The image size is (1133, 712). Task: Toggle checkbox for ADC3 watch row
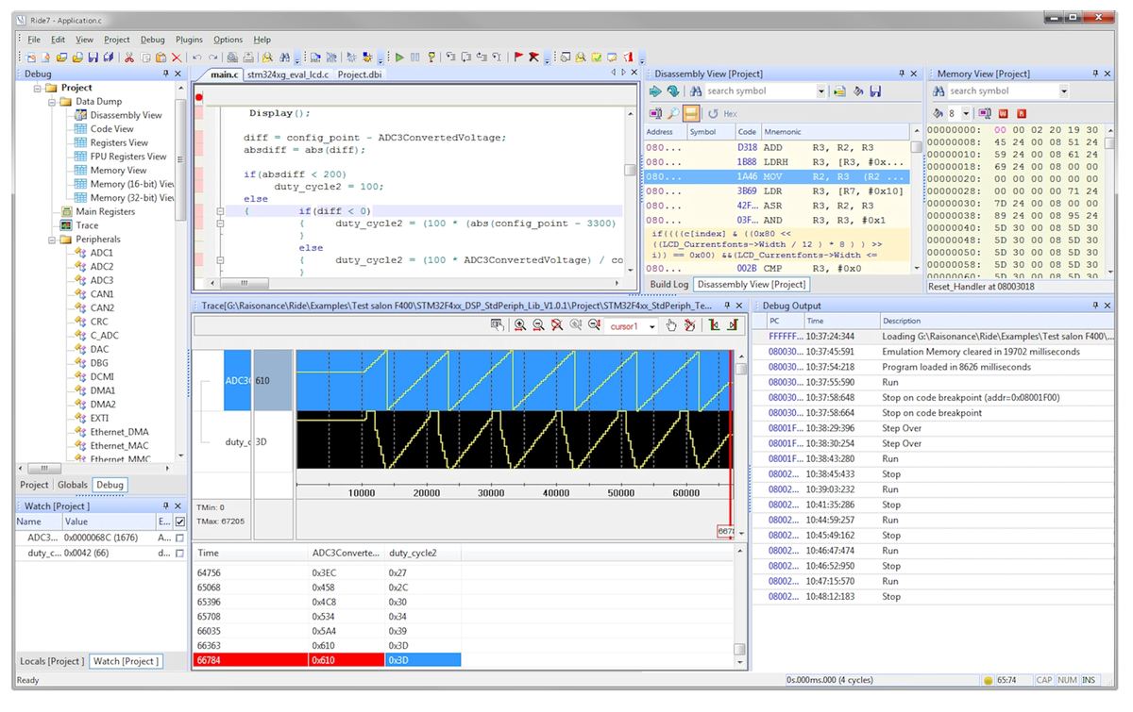pos(180,538)
